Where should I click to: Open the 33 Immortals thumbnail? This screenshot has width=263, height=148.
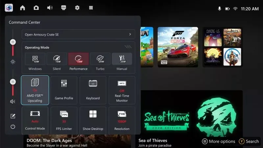tap(213, 57)
